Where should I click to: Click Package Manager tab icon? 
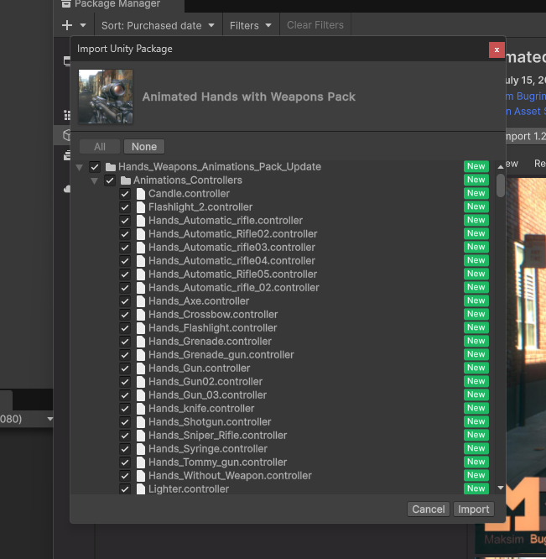[66, 4]
